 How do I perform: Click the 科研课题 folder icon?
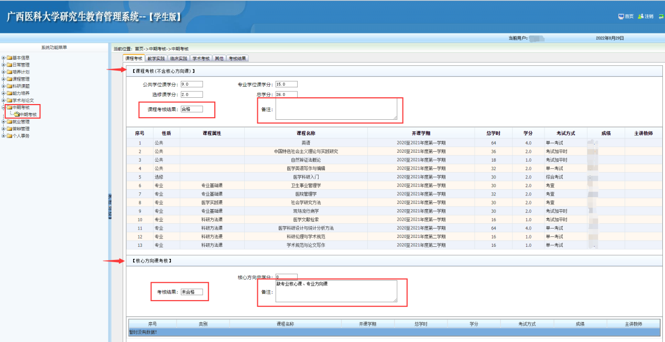pyautogui.click(x=9, y=86)
